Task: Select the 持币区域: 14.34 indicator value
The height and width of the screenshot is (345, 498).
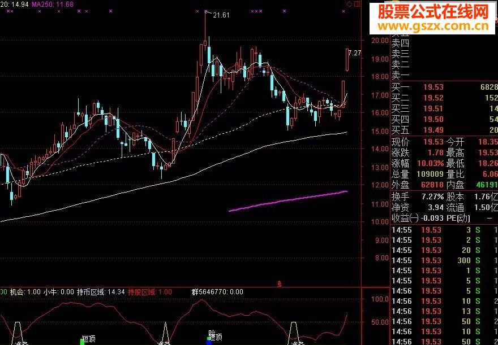Action: 101,292
